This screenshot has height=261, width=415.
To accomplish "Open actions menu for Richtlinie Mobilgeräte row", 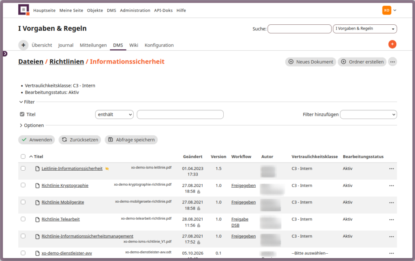I will pyautogui.click(x=391, y=203).
